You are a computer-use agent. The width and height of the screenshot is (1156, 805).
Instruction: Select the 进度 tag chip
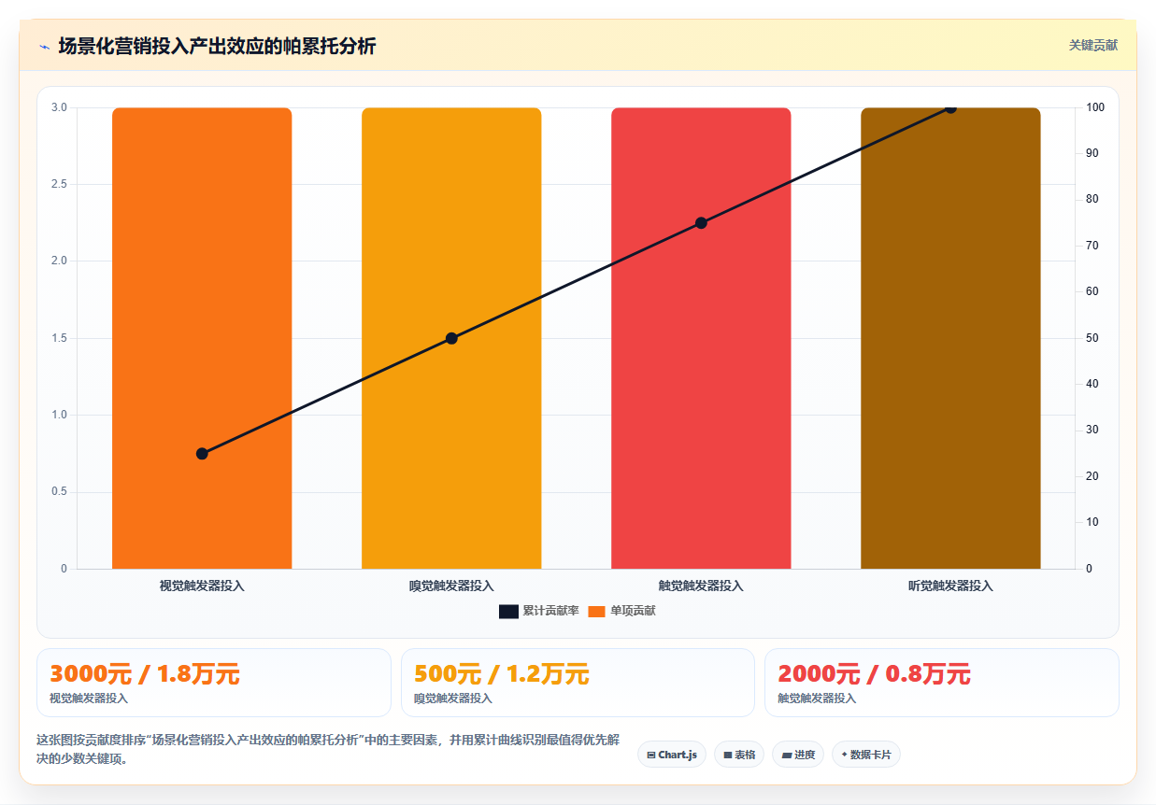tap(798, 755)
